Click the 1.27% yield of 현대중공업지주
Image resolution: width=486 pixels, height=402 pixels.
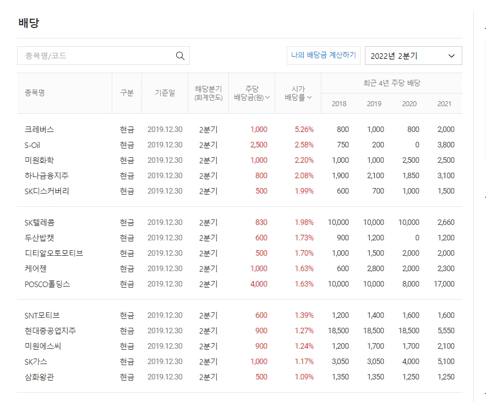(x=304, y=331)
